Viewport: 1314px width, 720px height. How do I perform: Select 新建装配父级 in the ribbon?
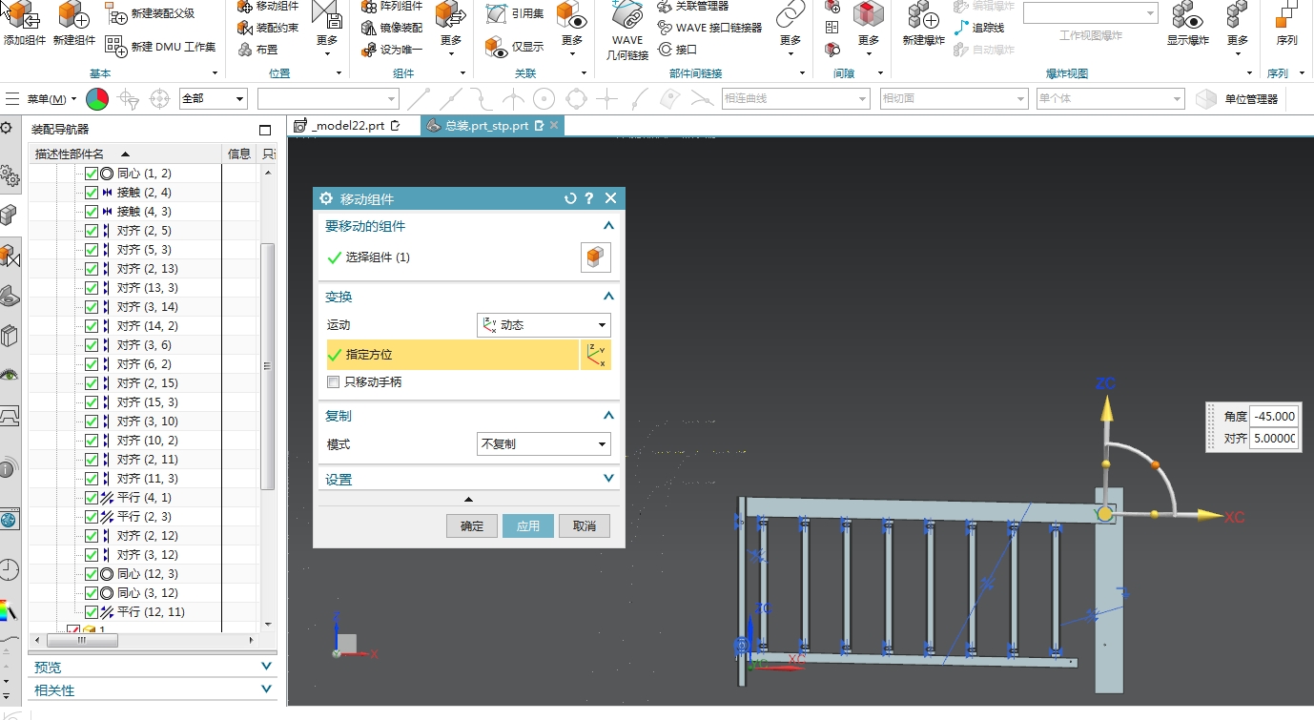point(151,13)
